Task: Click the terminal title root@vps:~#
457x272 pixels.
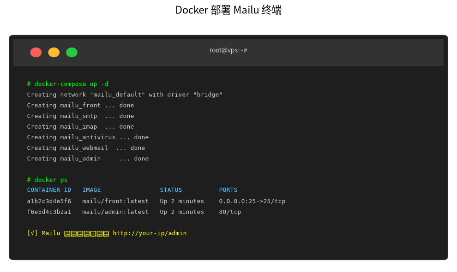Action: tap(228, 50)
